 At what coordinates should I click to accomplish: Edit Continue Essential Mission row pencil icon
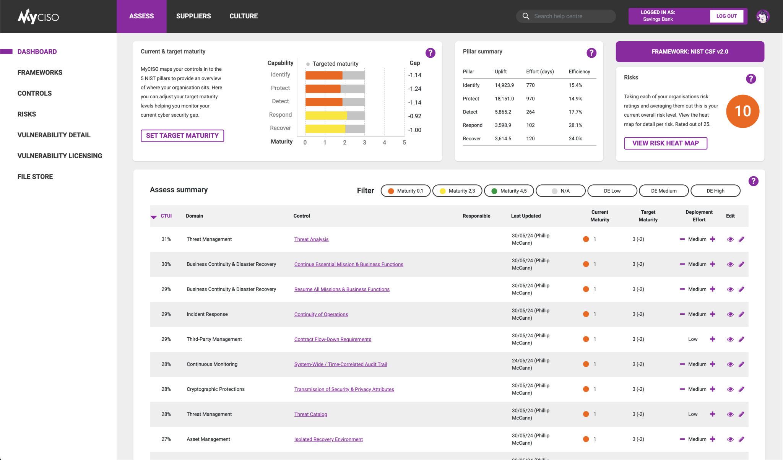tap(741, 264)
